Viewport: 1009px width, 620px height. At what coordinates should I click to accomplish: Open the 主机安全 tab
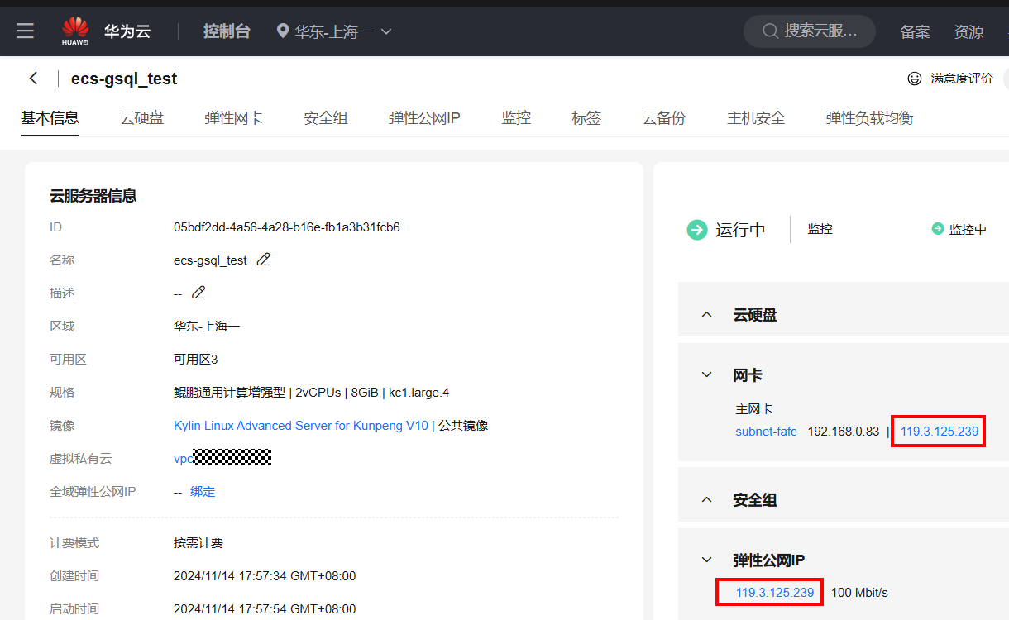pyautogui.click(x=756, y=118)
